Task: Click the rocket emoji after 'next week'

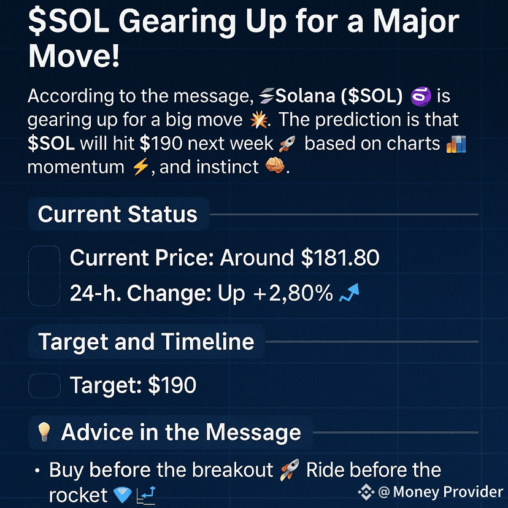Action: (x=287, y=144)
